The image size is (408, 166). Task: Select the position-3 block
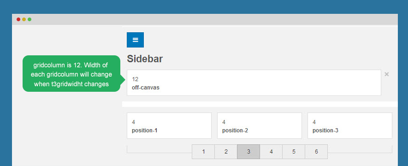[350, 126]
